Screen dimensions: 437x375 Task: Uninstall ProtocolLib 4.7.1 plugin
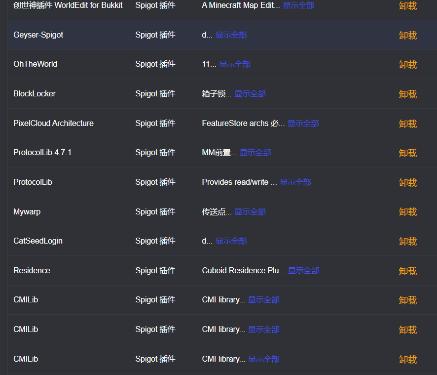[x=407, y=153]
